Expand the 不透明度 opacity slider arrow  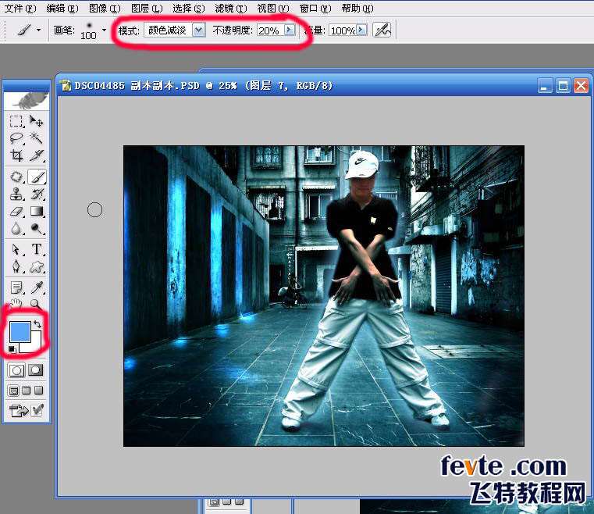(x=290, y=30)
